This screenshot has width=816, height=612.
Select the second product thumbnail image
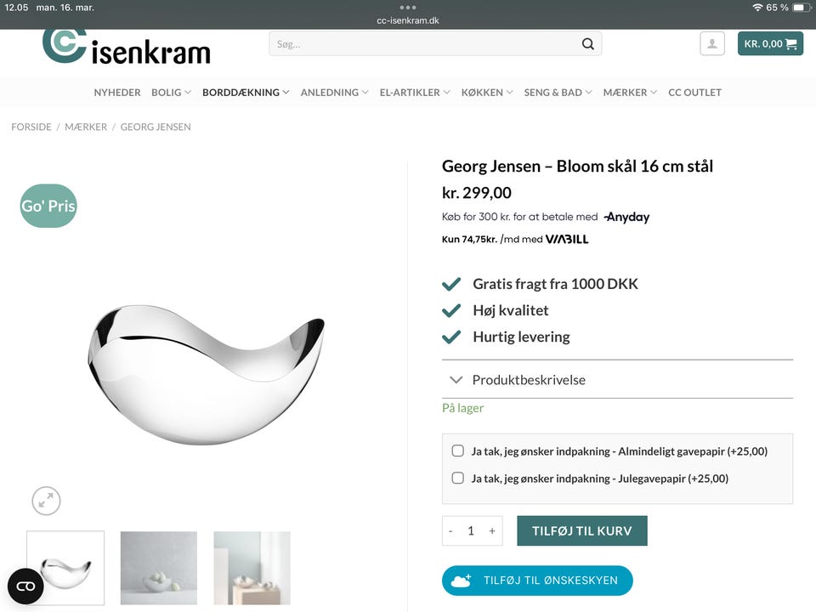pyautogui.click(x=159, y=568)
